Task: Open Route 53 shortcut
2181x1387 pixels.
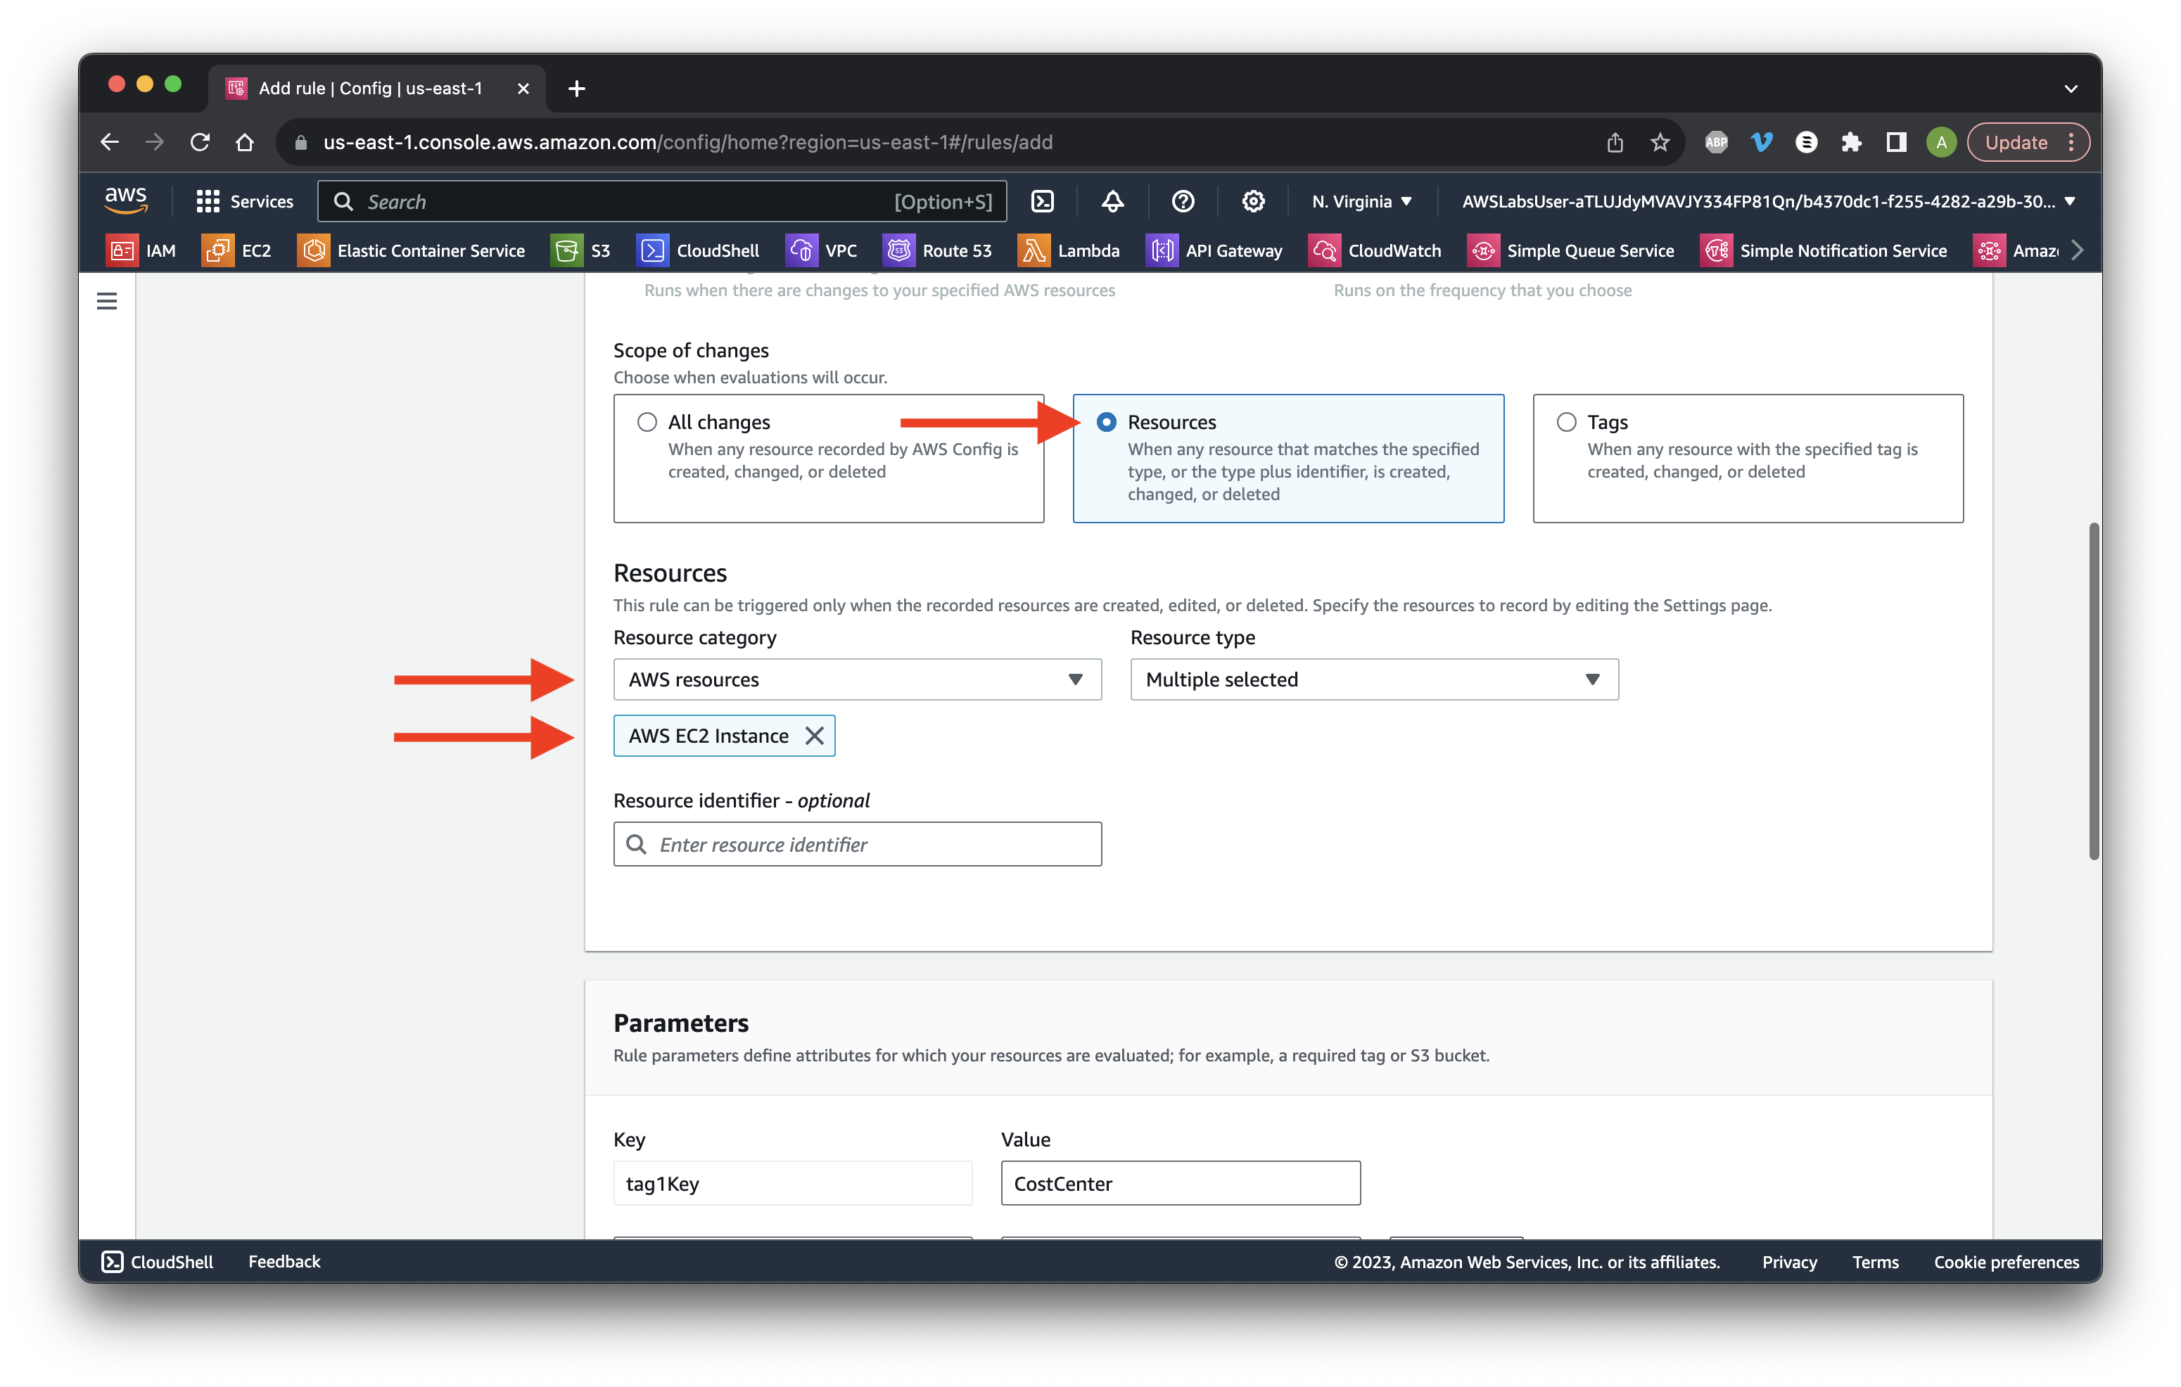Action: point(937,251)
